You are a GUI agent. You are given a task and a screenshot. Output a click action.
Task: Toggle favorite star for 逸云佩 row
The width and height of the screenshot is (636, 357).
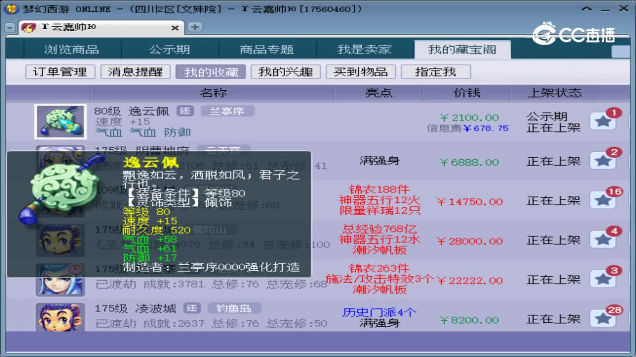point(603,121)
